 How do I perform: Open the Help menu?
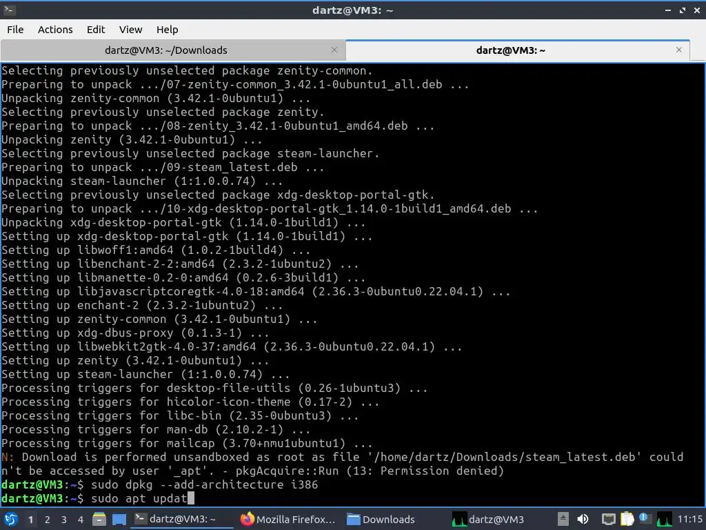pyautogui.click(x=167, y=30)
